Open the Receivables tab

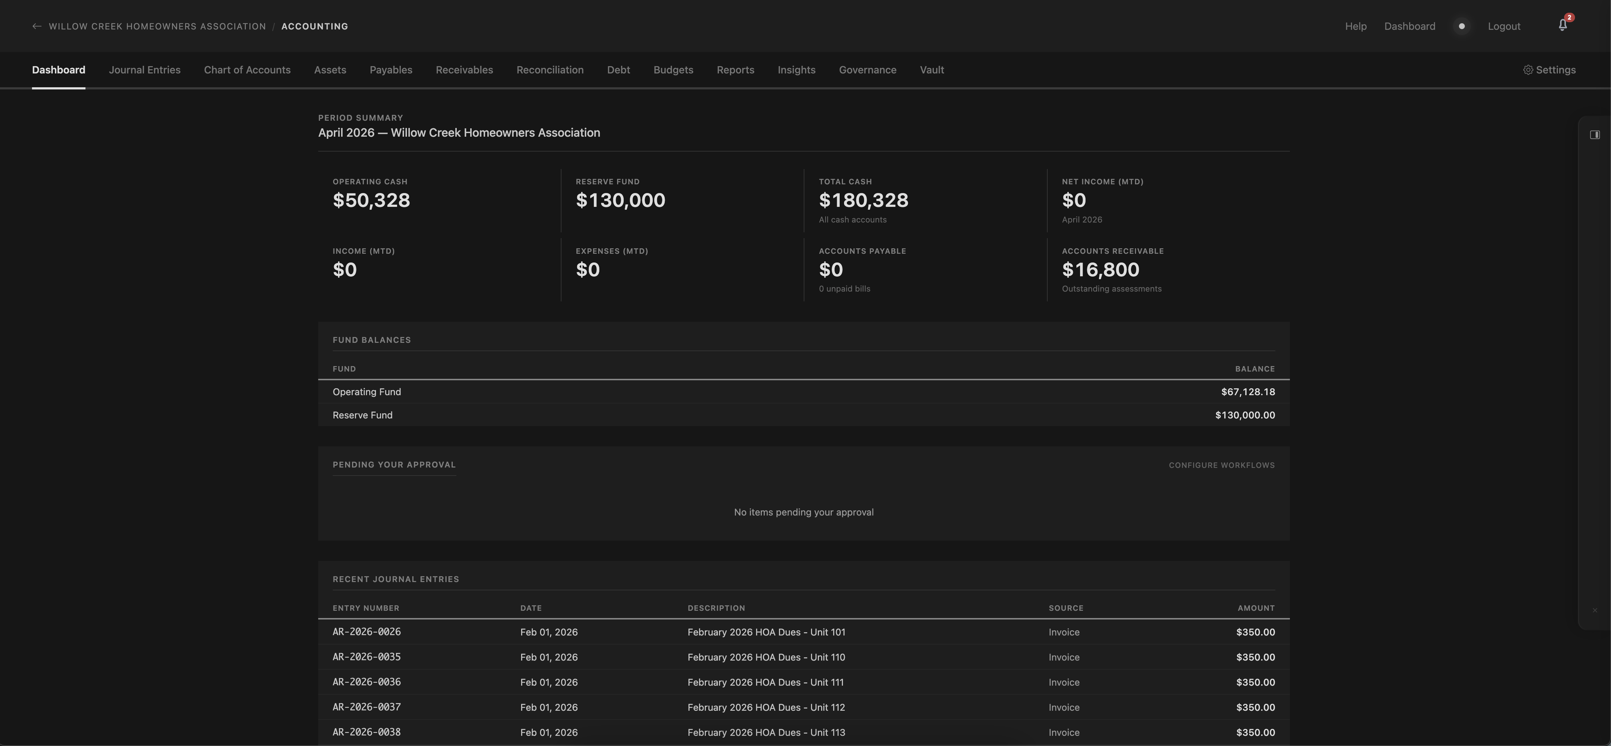click(465, 70)
